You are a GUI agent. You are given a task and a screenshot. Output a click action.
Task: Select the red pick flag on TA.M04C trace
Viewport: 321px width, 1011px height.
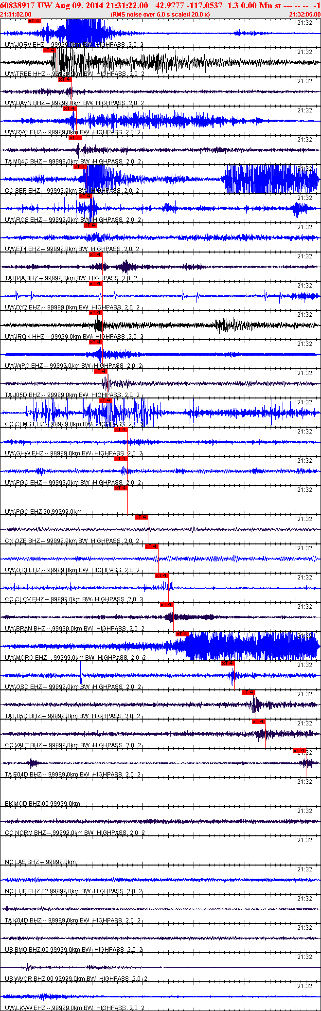[x=75, y=138]
